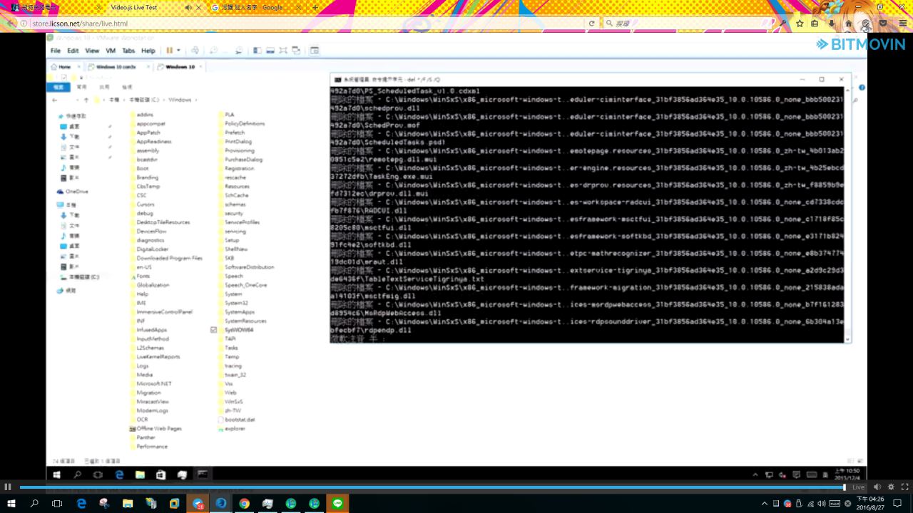The height and width of the screenshot is (513, 913).
Task: Mute audio on the Video.js Live Test tab
Action: click(188, 8)
